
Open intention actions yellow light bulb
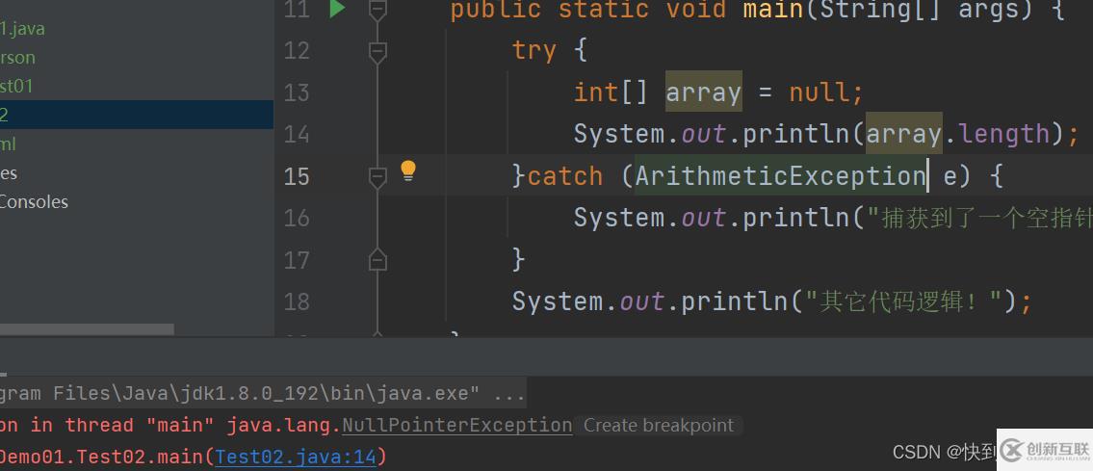coord(408,170)
